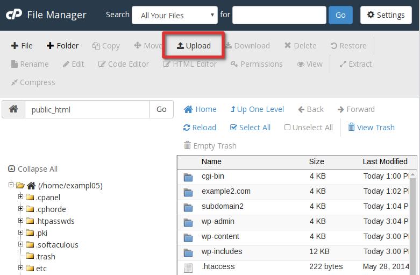
Task: Sort by Last Modified column
Action: (x=385, y=161)
